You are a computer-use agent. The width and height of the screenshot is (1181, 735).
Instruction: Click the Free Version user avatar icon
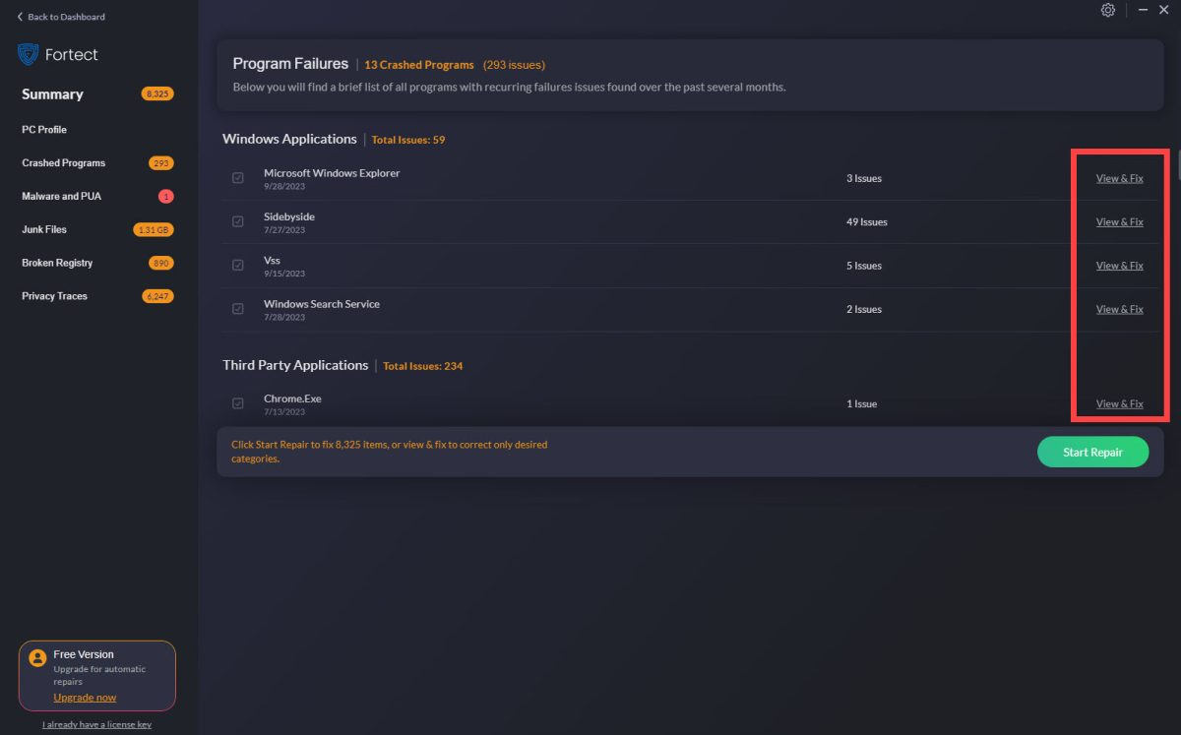pos(37,658)
